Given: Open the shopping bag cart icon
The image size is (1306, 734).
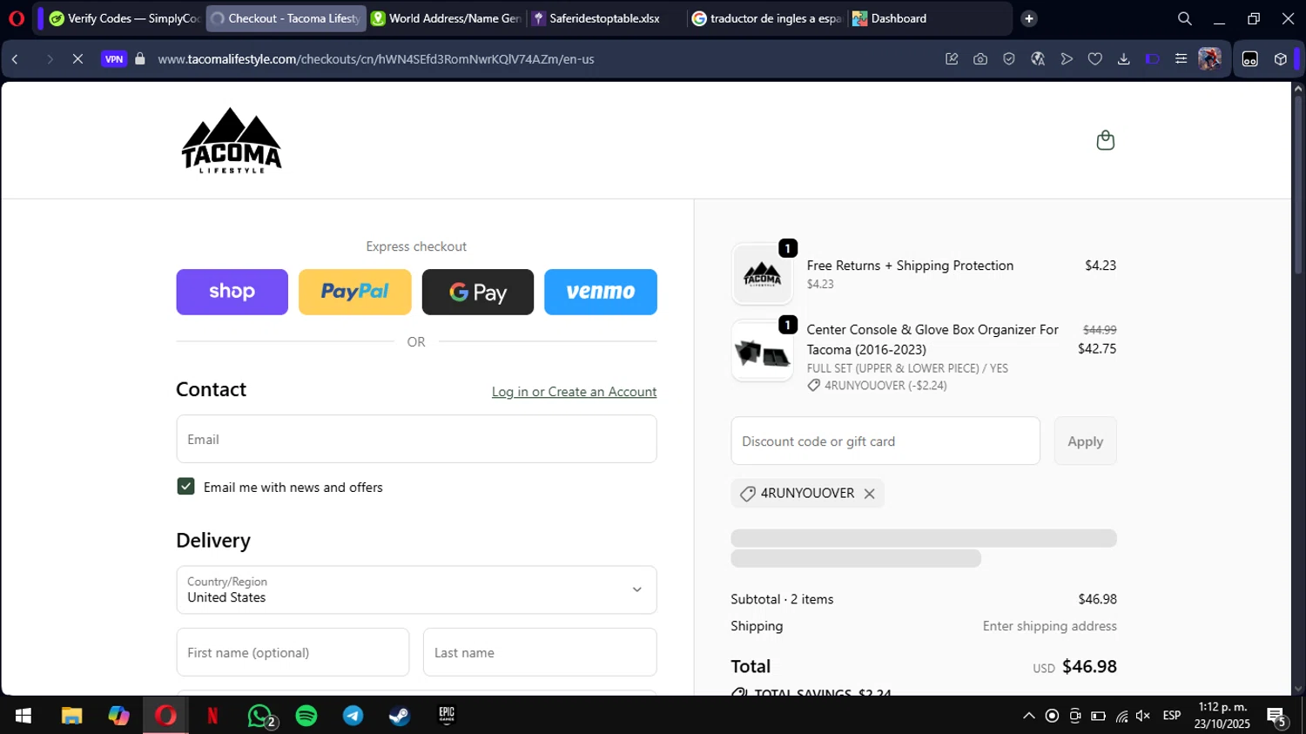Looking at the screenshot, I should point(1105,140).
